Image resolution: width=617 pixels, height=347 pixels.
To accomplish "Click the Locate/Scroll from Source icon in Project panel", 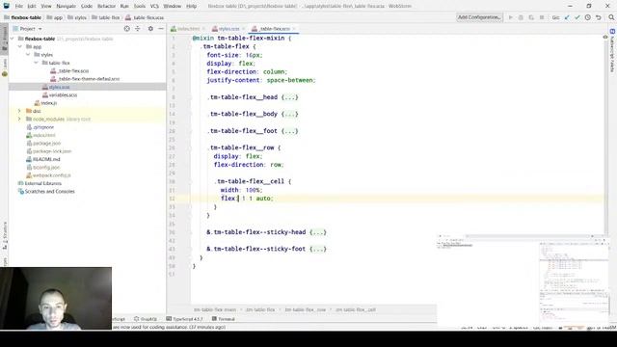I will (x=126, y=29).
